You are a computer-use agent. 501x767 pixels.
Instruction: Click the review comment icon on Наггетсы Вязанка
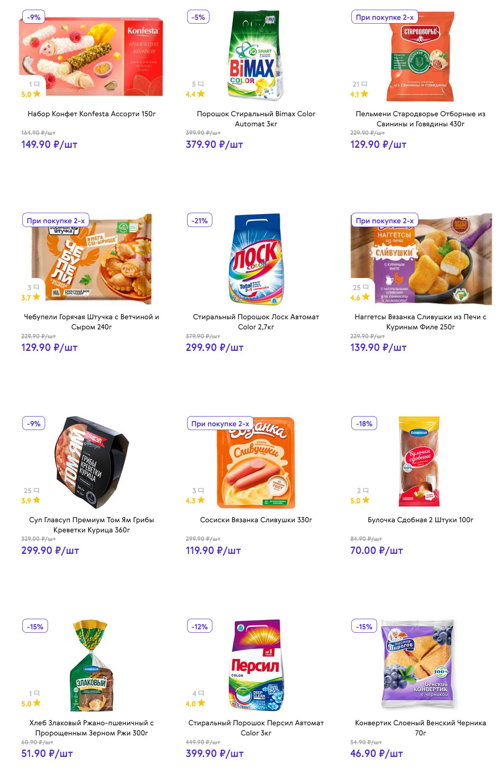coord(365,287)
